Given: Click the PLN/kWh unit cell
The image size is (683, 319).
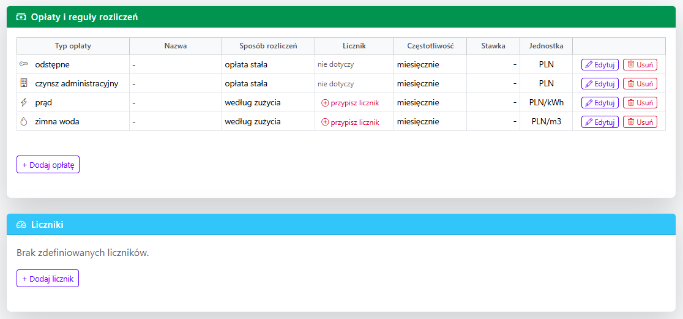Looking at the screenshot, I should tap(547, 103).
